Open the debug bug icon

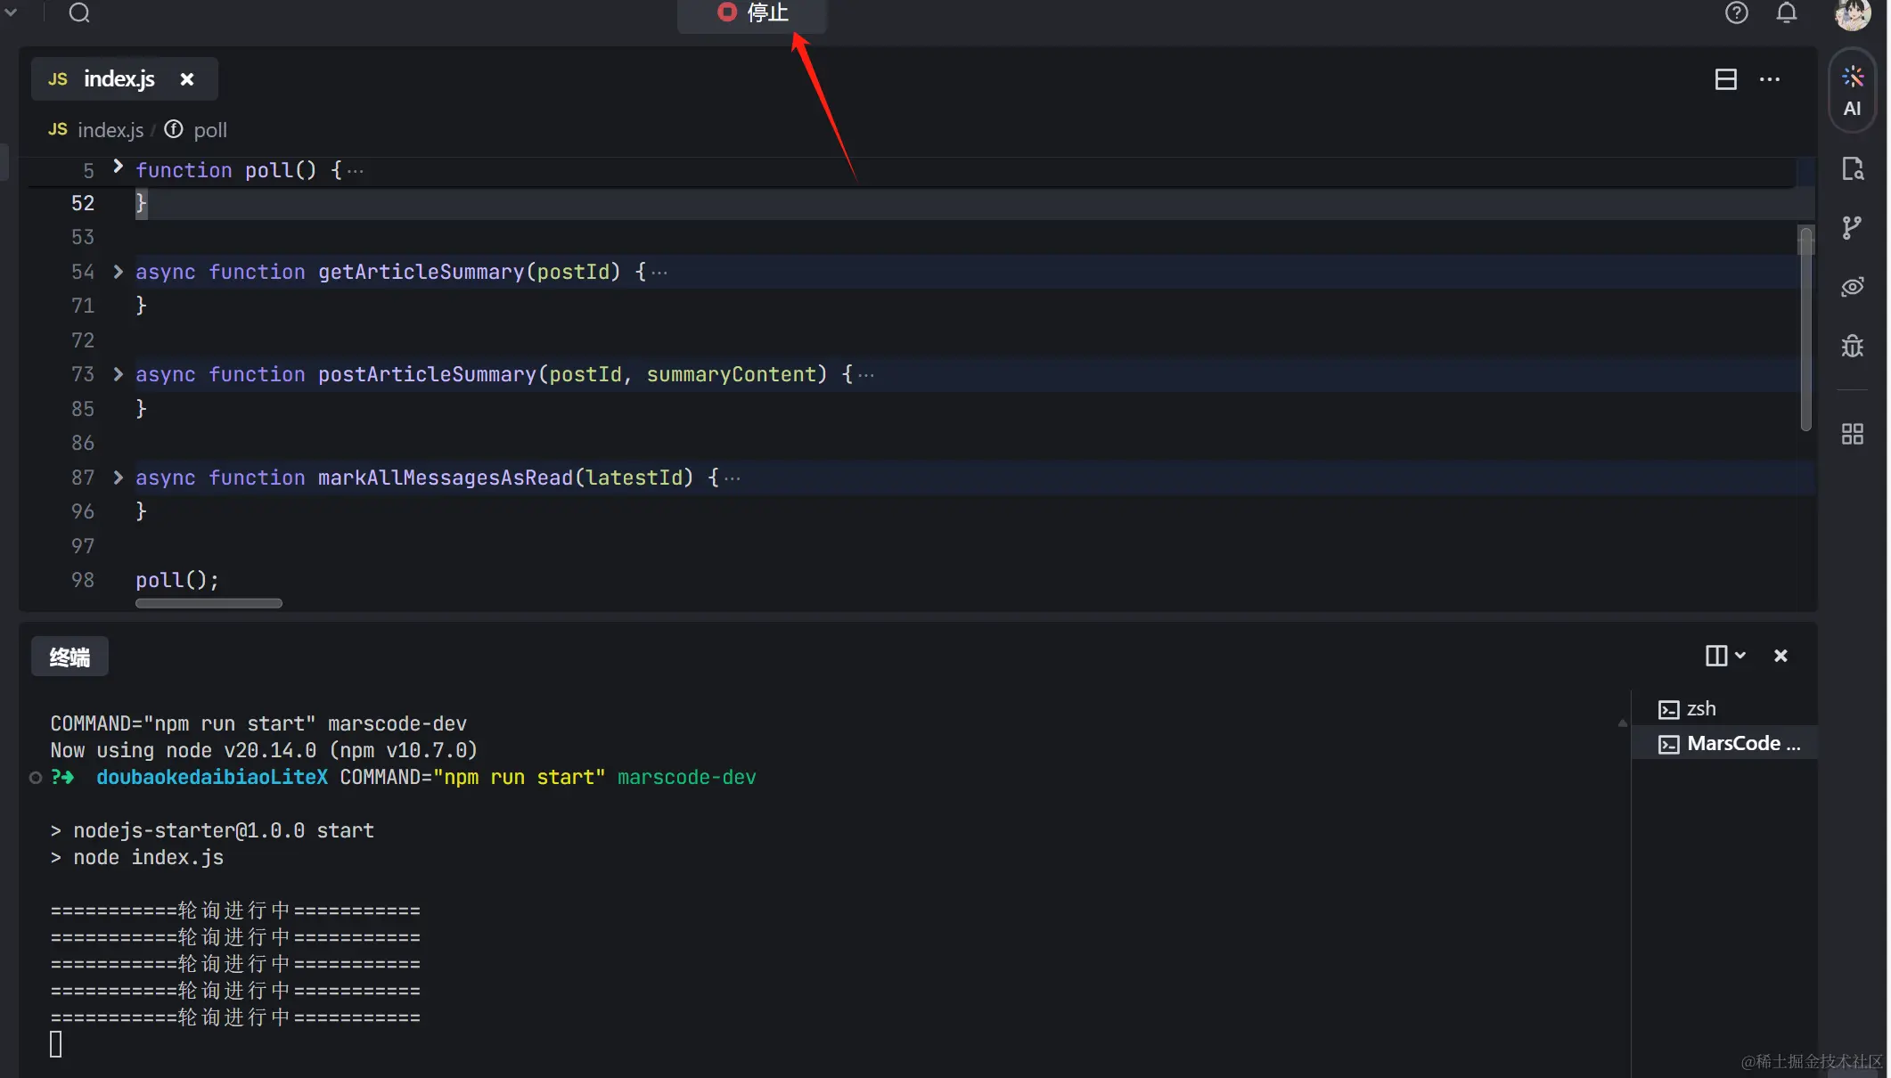pyautogui.click(x=1853, y=346)
